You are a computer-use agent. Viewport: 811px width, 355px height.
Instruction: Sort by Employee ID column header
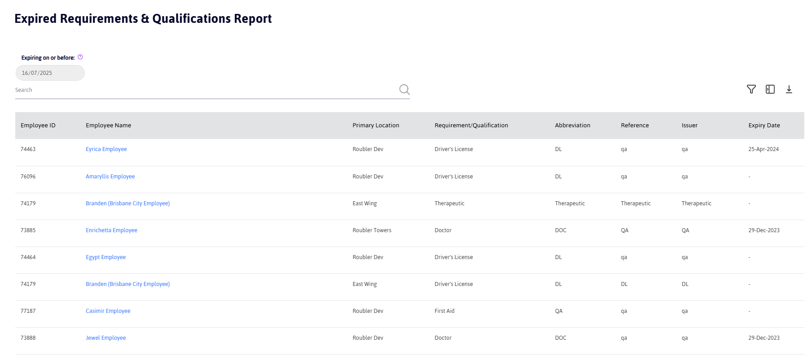pos(38,126)
